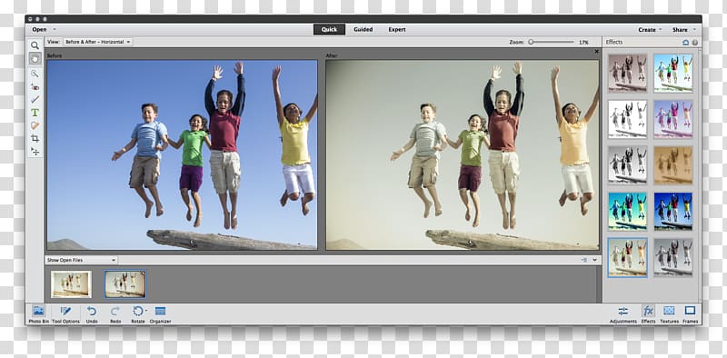The image size is (727, 358).
Task: Switch to the Guided tab
Action: pos(363,29)
